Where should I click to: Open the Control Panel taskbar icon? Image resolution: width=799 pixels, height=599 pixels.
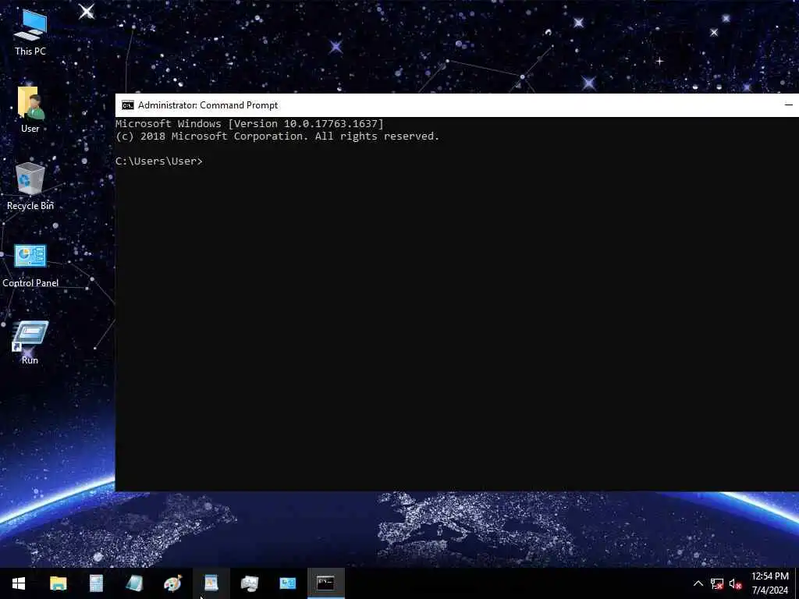(287, 583)
